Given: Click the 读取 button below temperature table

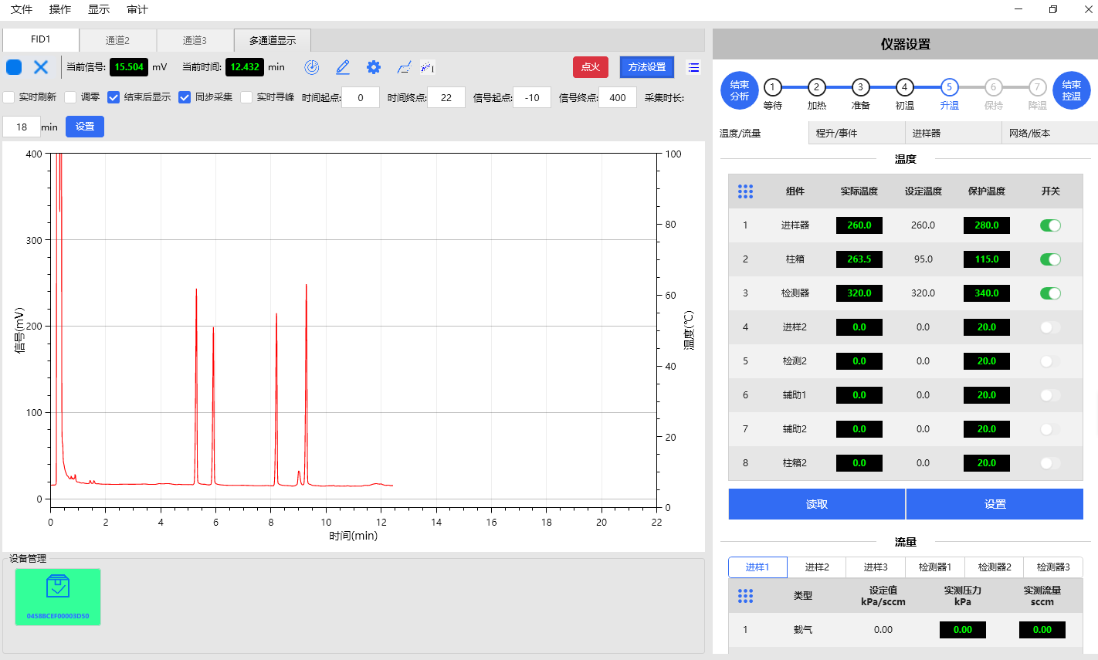Looking at the screenshot, I should 816,504.
